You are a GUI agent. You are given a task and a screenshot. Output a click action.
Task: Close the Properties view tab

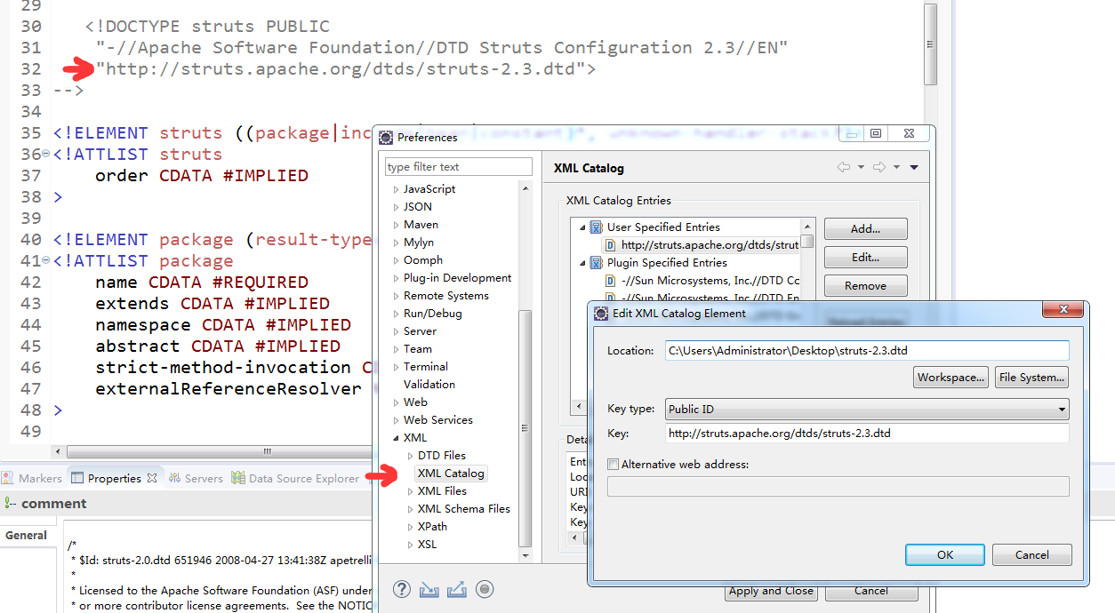(x=152, y=478)
